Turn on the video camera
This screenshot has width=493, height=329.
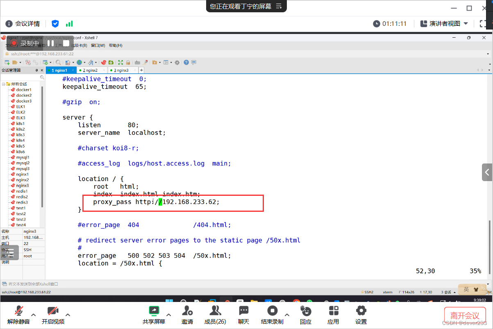click(x=53, y=315)
